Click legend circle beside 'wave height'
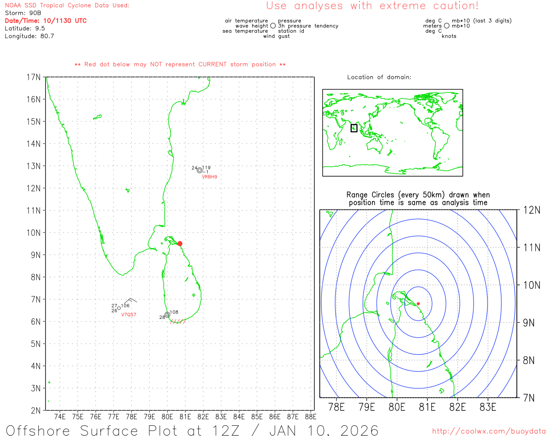The height and width of the screenshot is (436, 546). [273, 26]
